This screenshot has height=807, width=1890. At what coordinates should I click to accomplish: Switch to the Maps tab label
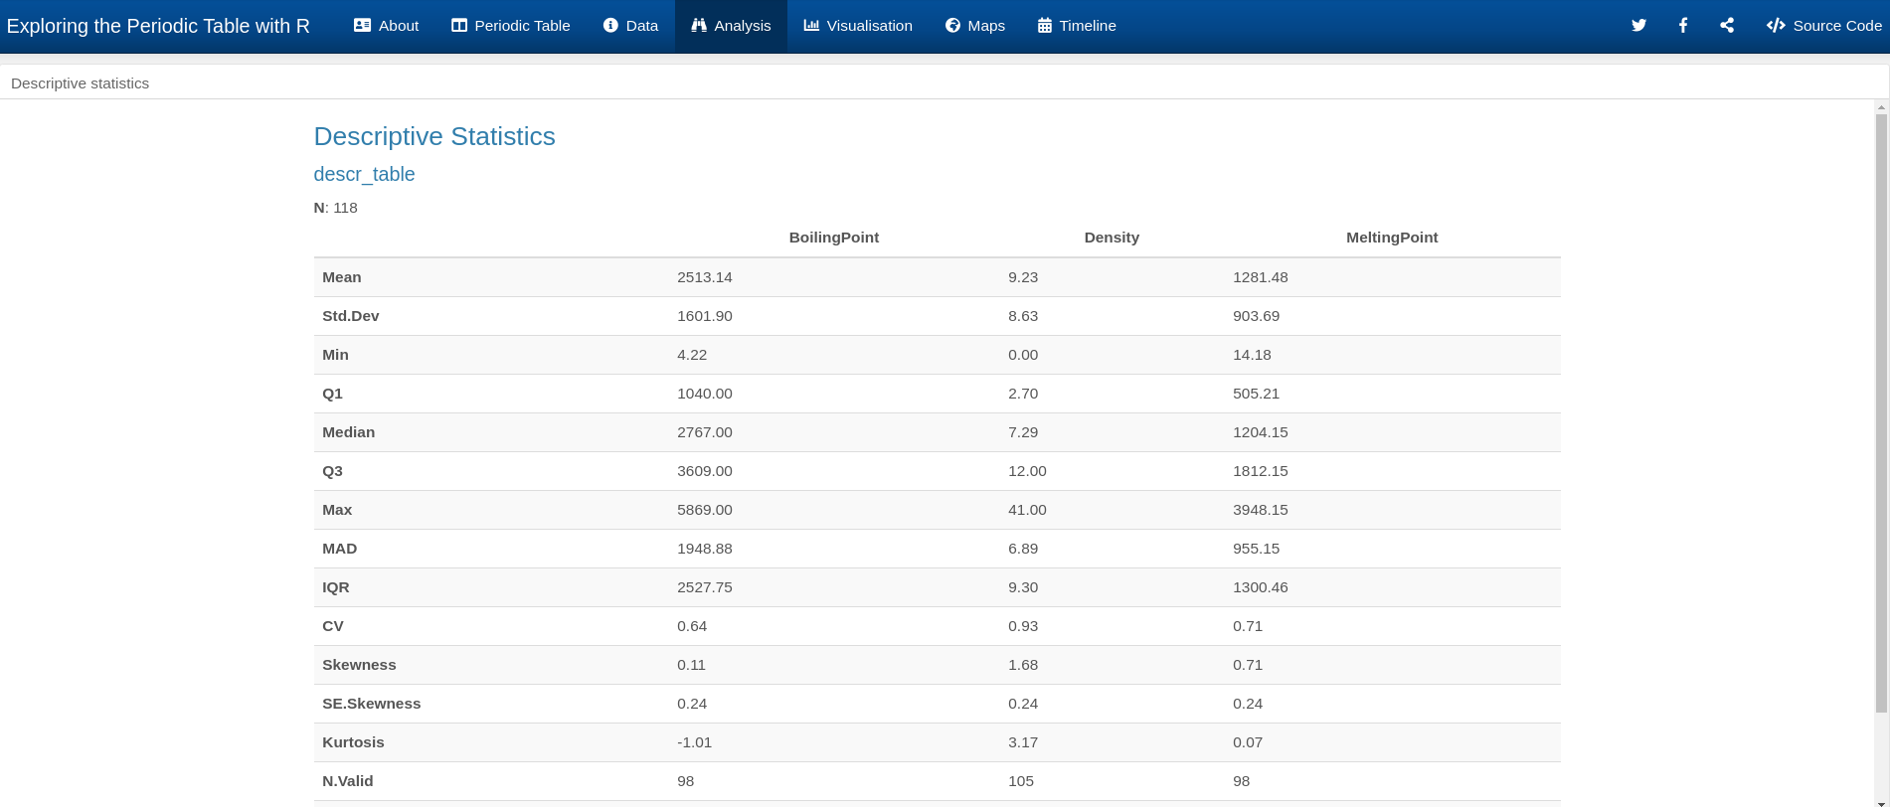coord(986,26)
